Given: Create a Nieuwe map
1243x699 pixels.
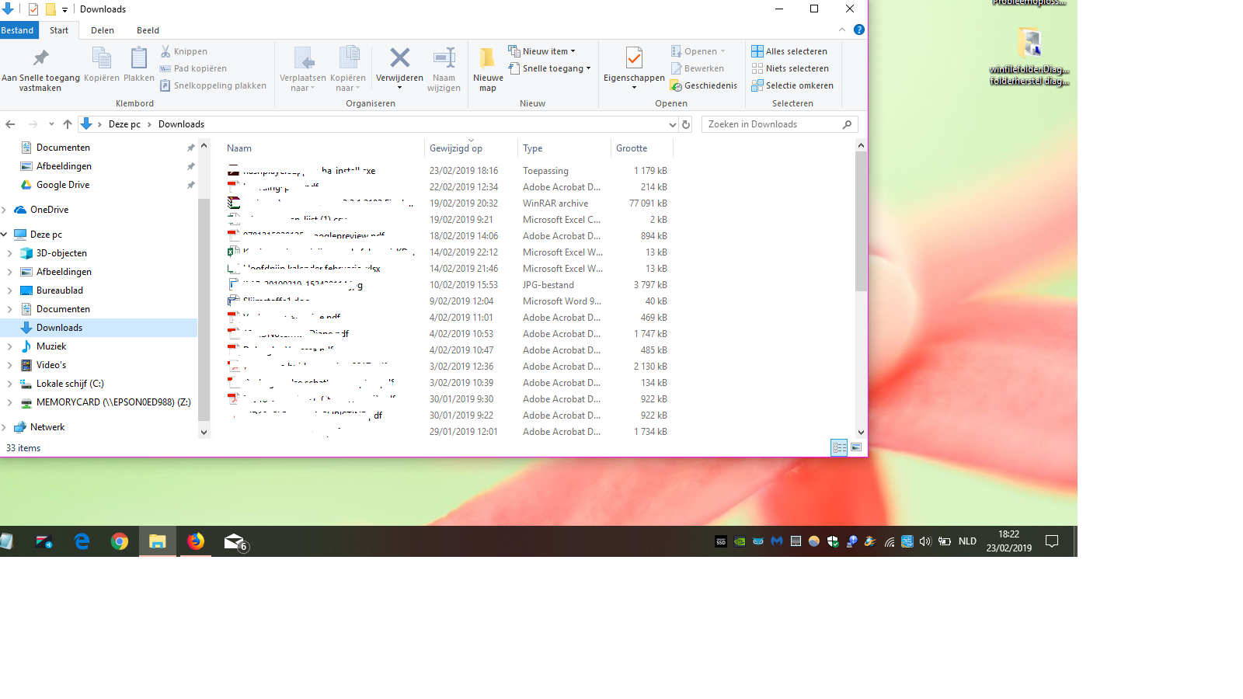Looking at the screenshot, I should click(x=488, y=69).
